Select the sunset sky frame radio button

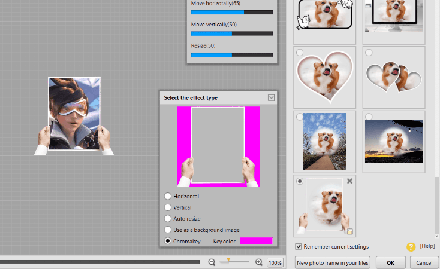tap(369, 117)
